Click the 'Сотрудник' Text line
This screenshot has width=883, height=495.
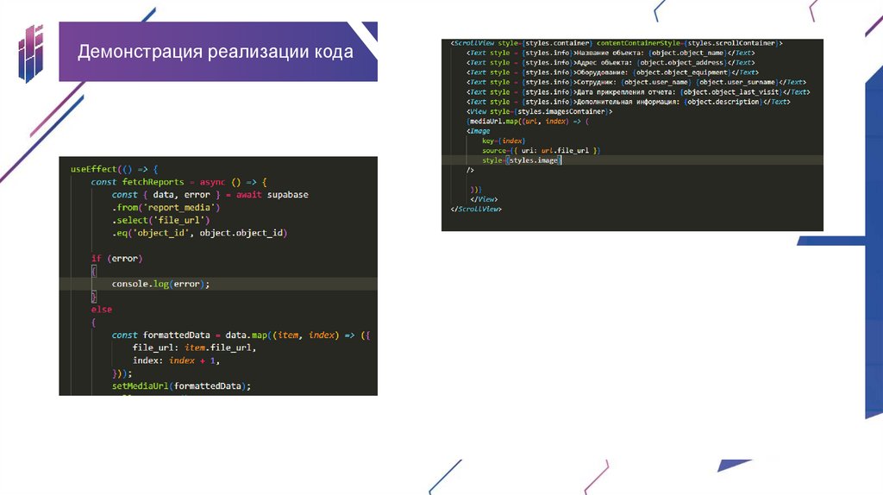click(x=636, y=82)
